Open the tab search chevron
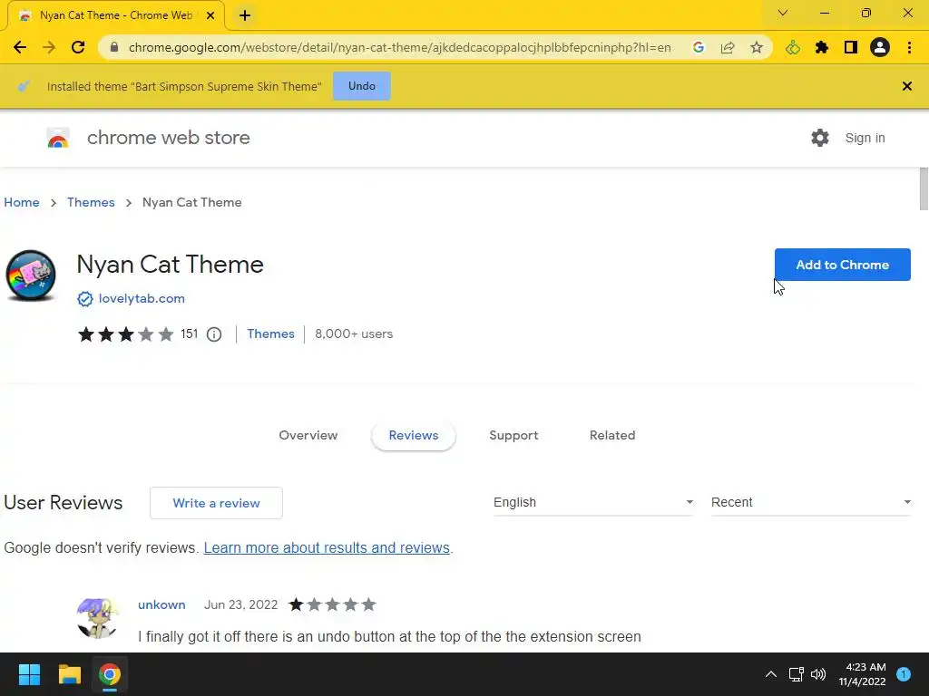This screenshot has width=929, height=696. [783, 13]
